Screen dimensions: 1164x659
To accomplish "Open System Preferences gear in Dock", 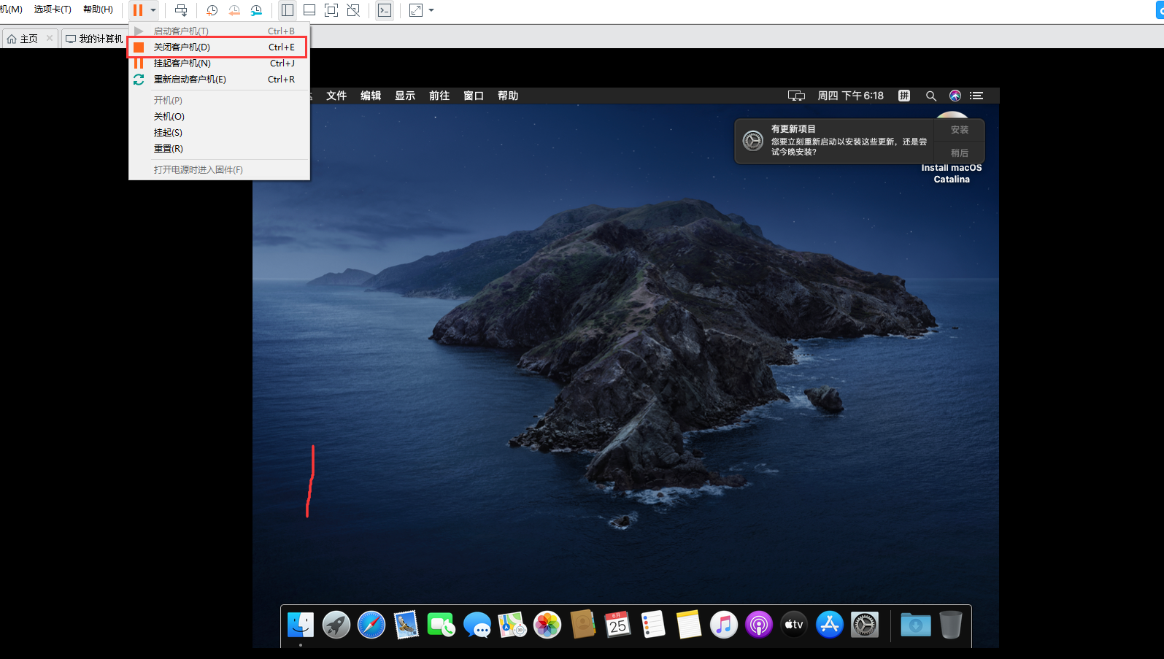I will click(x=865, y=625).
